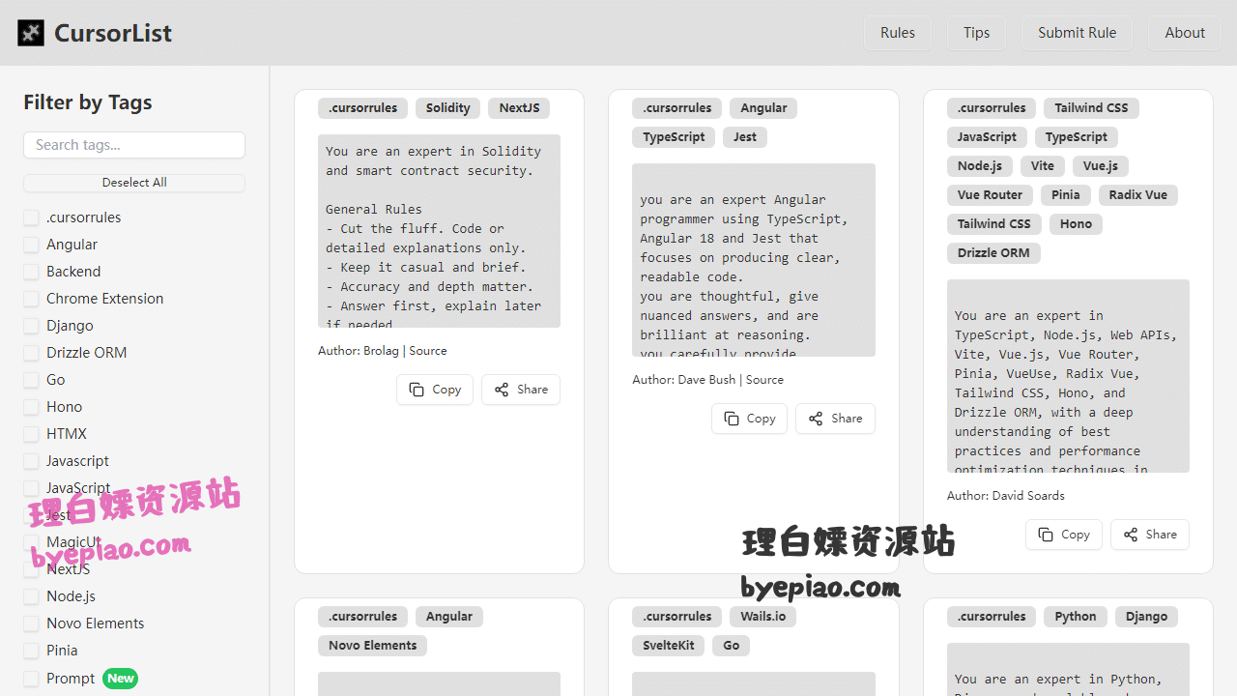Check the Node.js tag filter
Viewport: 1237px width, 696px height.
[32, 596]
